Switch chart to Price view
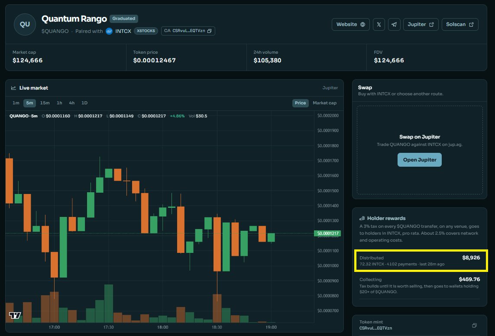Viewport: 495px width, 336px height. pyautogui.click(x=300, y=103)
